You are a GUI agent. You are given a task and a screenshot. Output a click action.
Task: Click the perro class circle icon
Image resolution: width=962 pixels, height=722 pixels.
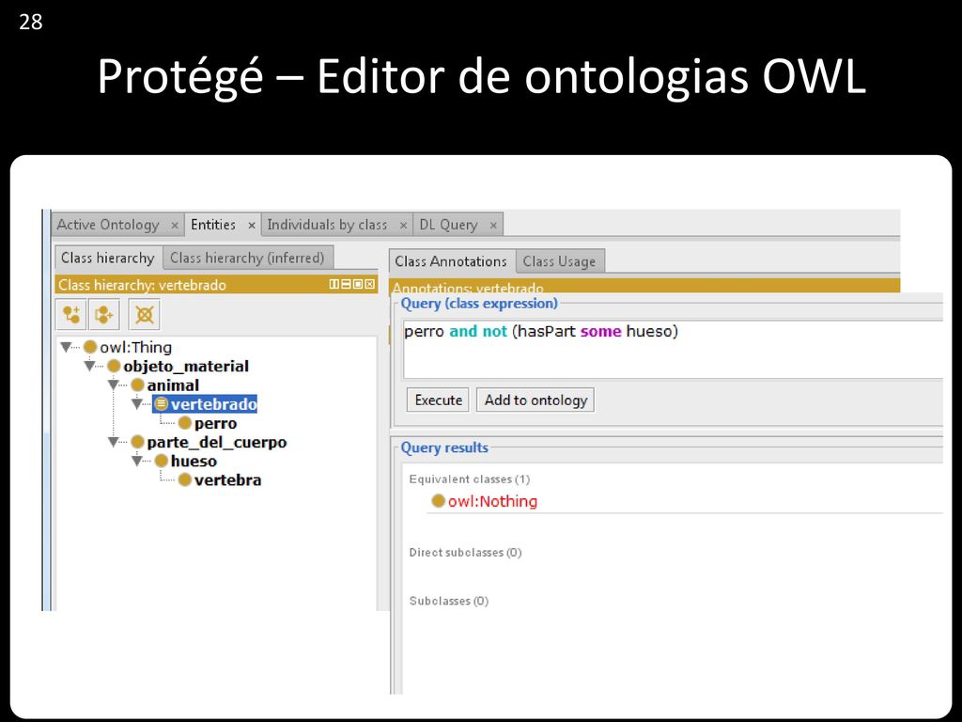(185, 423)
